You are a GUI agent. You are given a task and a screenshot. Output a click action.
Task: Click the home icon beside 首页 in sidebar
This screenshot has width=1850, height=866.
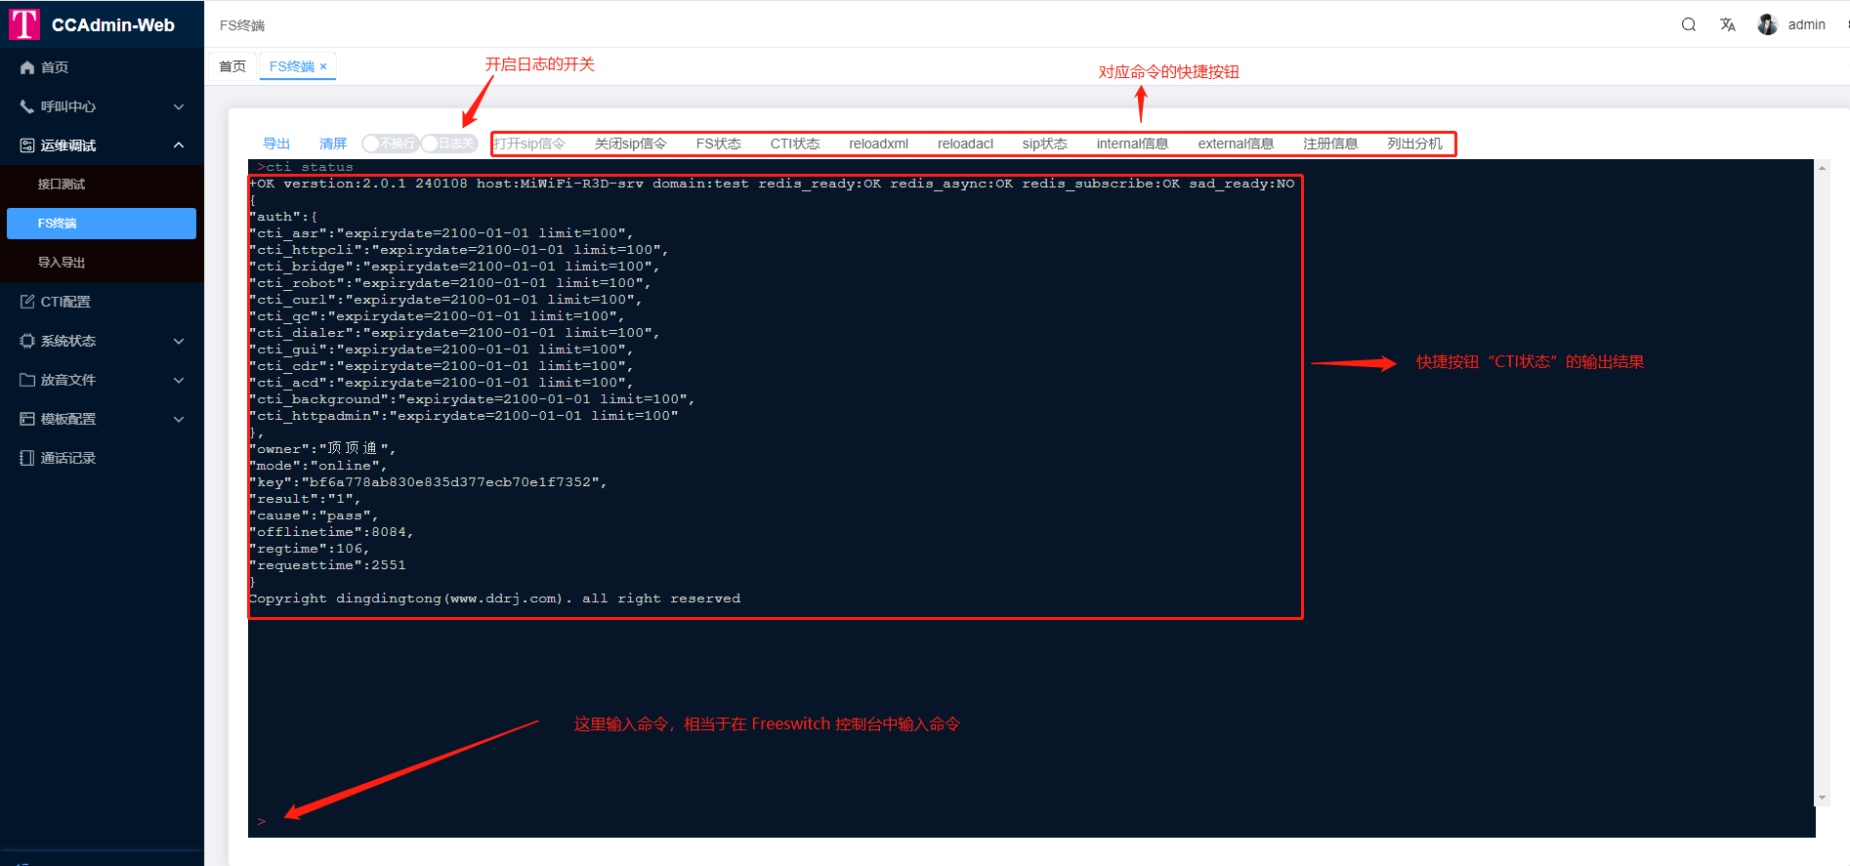tap(27, 67)
